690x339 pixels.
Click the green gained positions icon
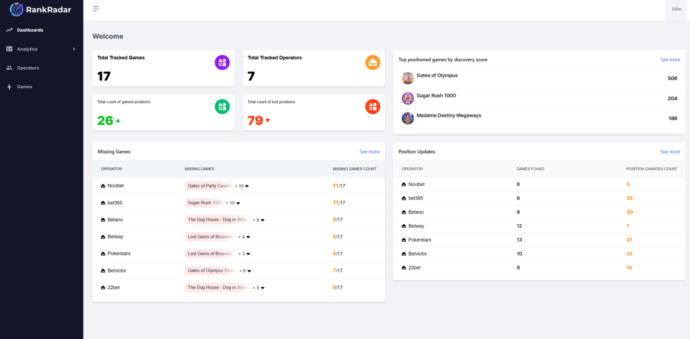point(222,107)
